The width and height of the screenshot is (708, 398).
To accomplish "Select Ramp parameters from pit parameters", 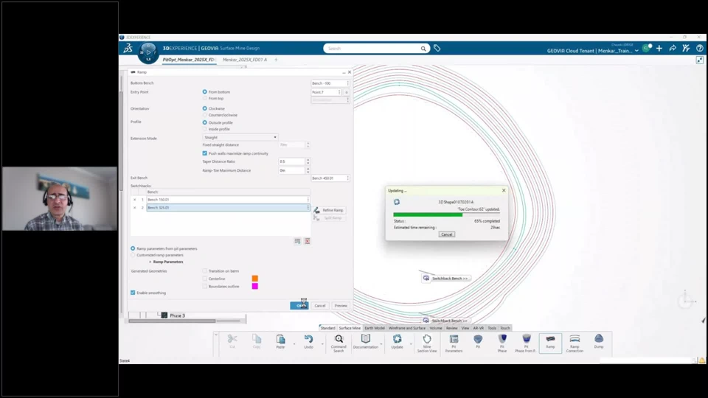I will 133,248.
